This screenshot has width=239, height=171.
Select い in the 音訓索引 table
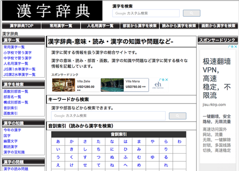click(x=58, y=150)
